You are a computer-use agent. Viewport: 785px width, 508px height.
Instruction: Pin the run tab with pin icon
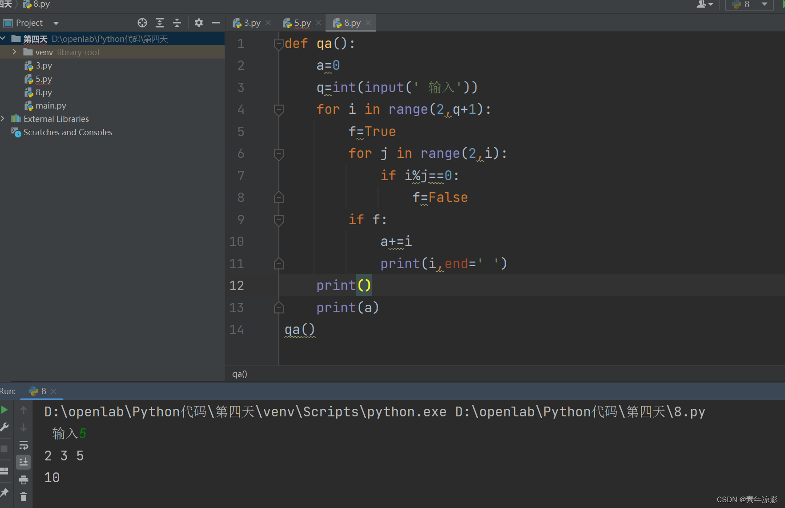click(x=4, y=492)
